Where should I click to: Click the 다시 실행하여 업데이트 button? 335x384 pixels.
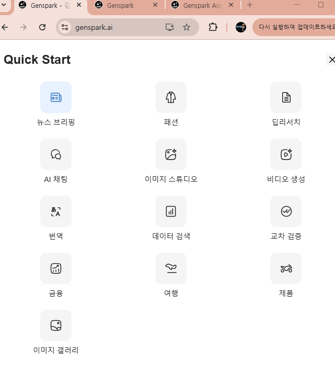point(295,27)
